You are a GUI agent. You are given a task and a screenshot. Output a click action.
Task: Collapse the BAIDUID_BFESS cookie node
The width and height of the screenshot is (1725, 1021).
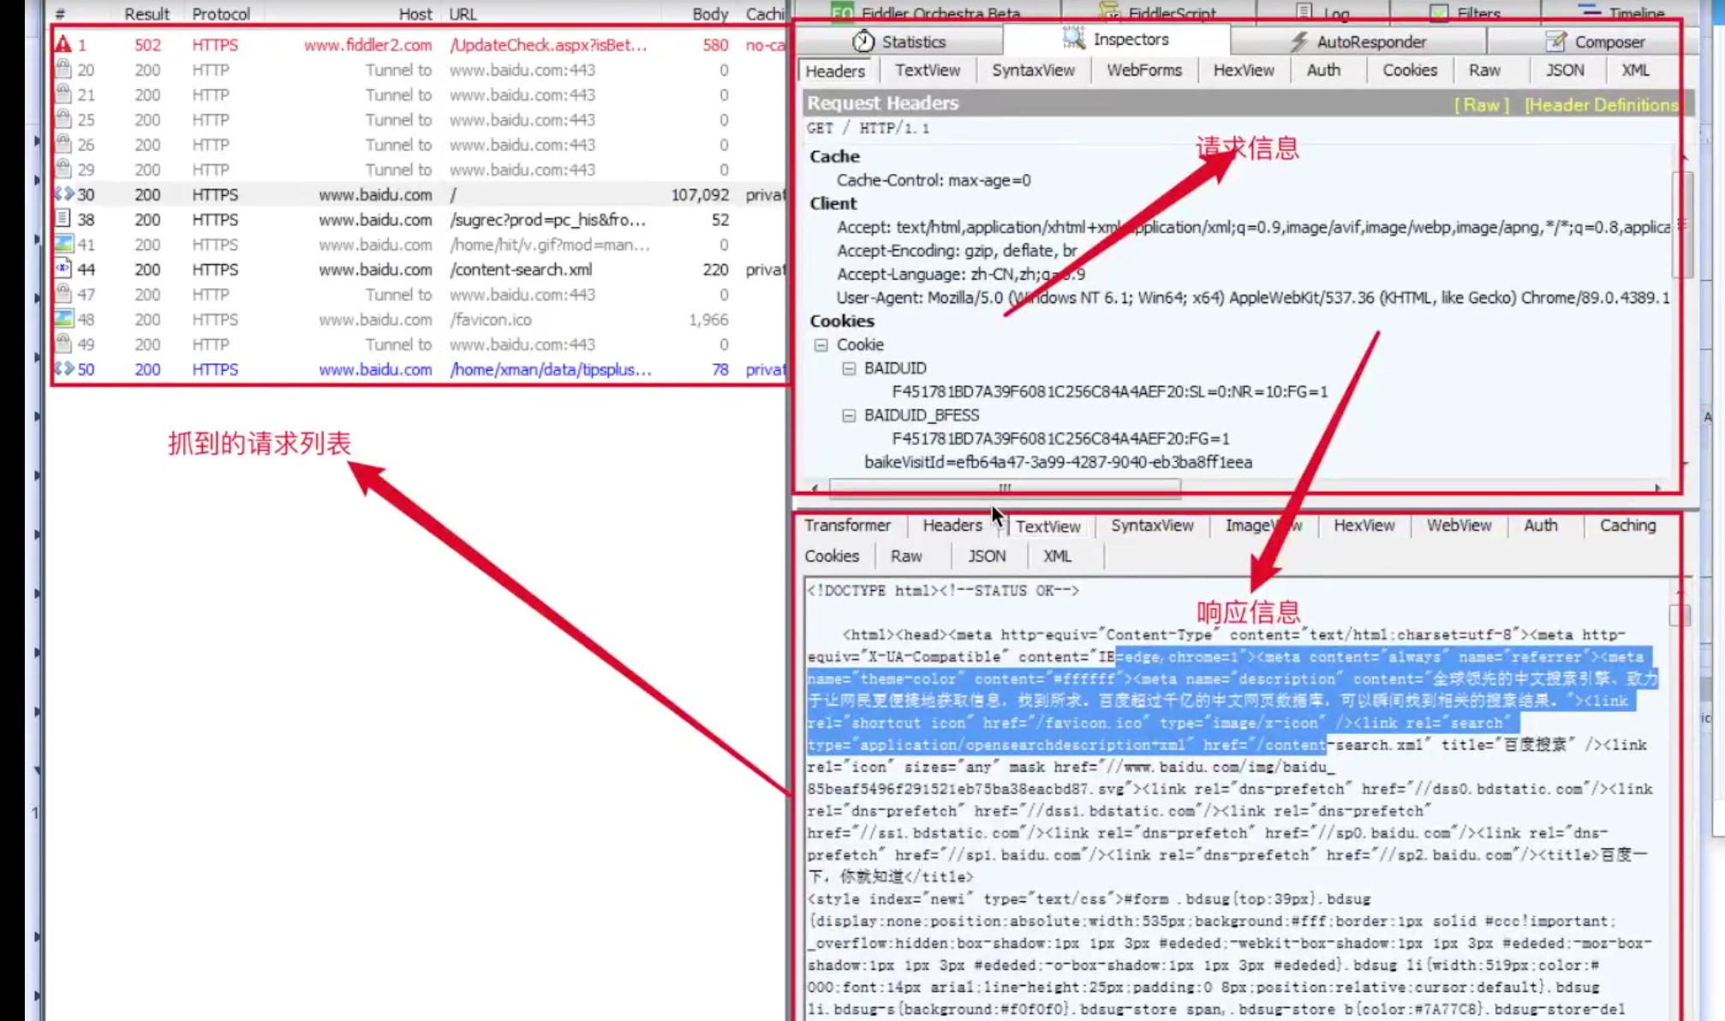coord(849,415)
